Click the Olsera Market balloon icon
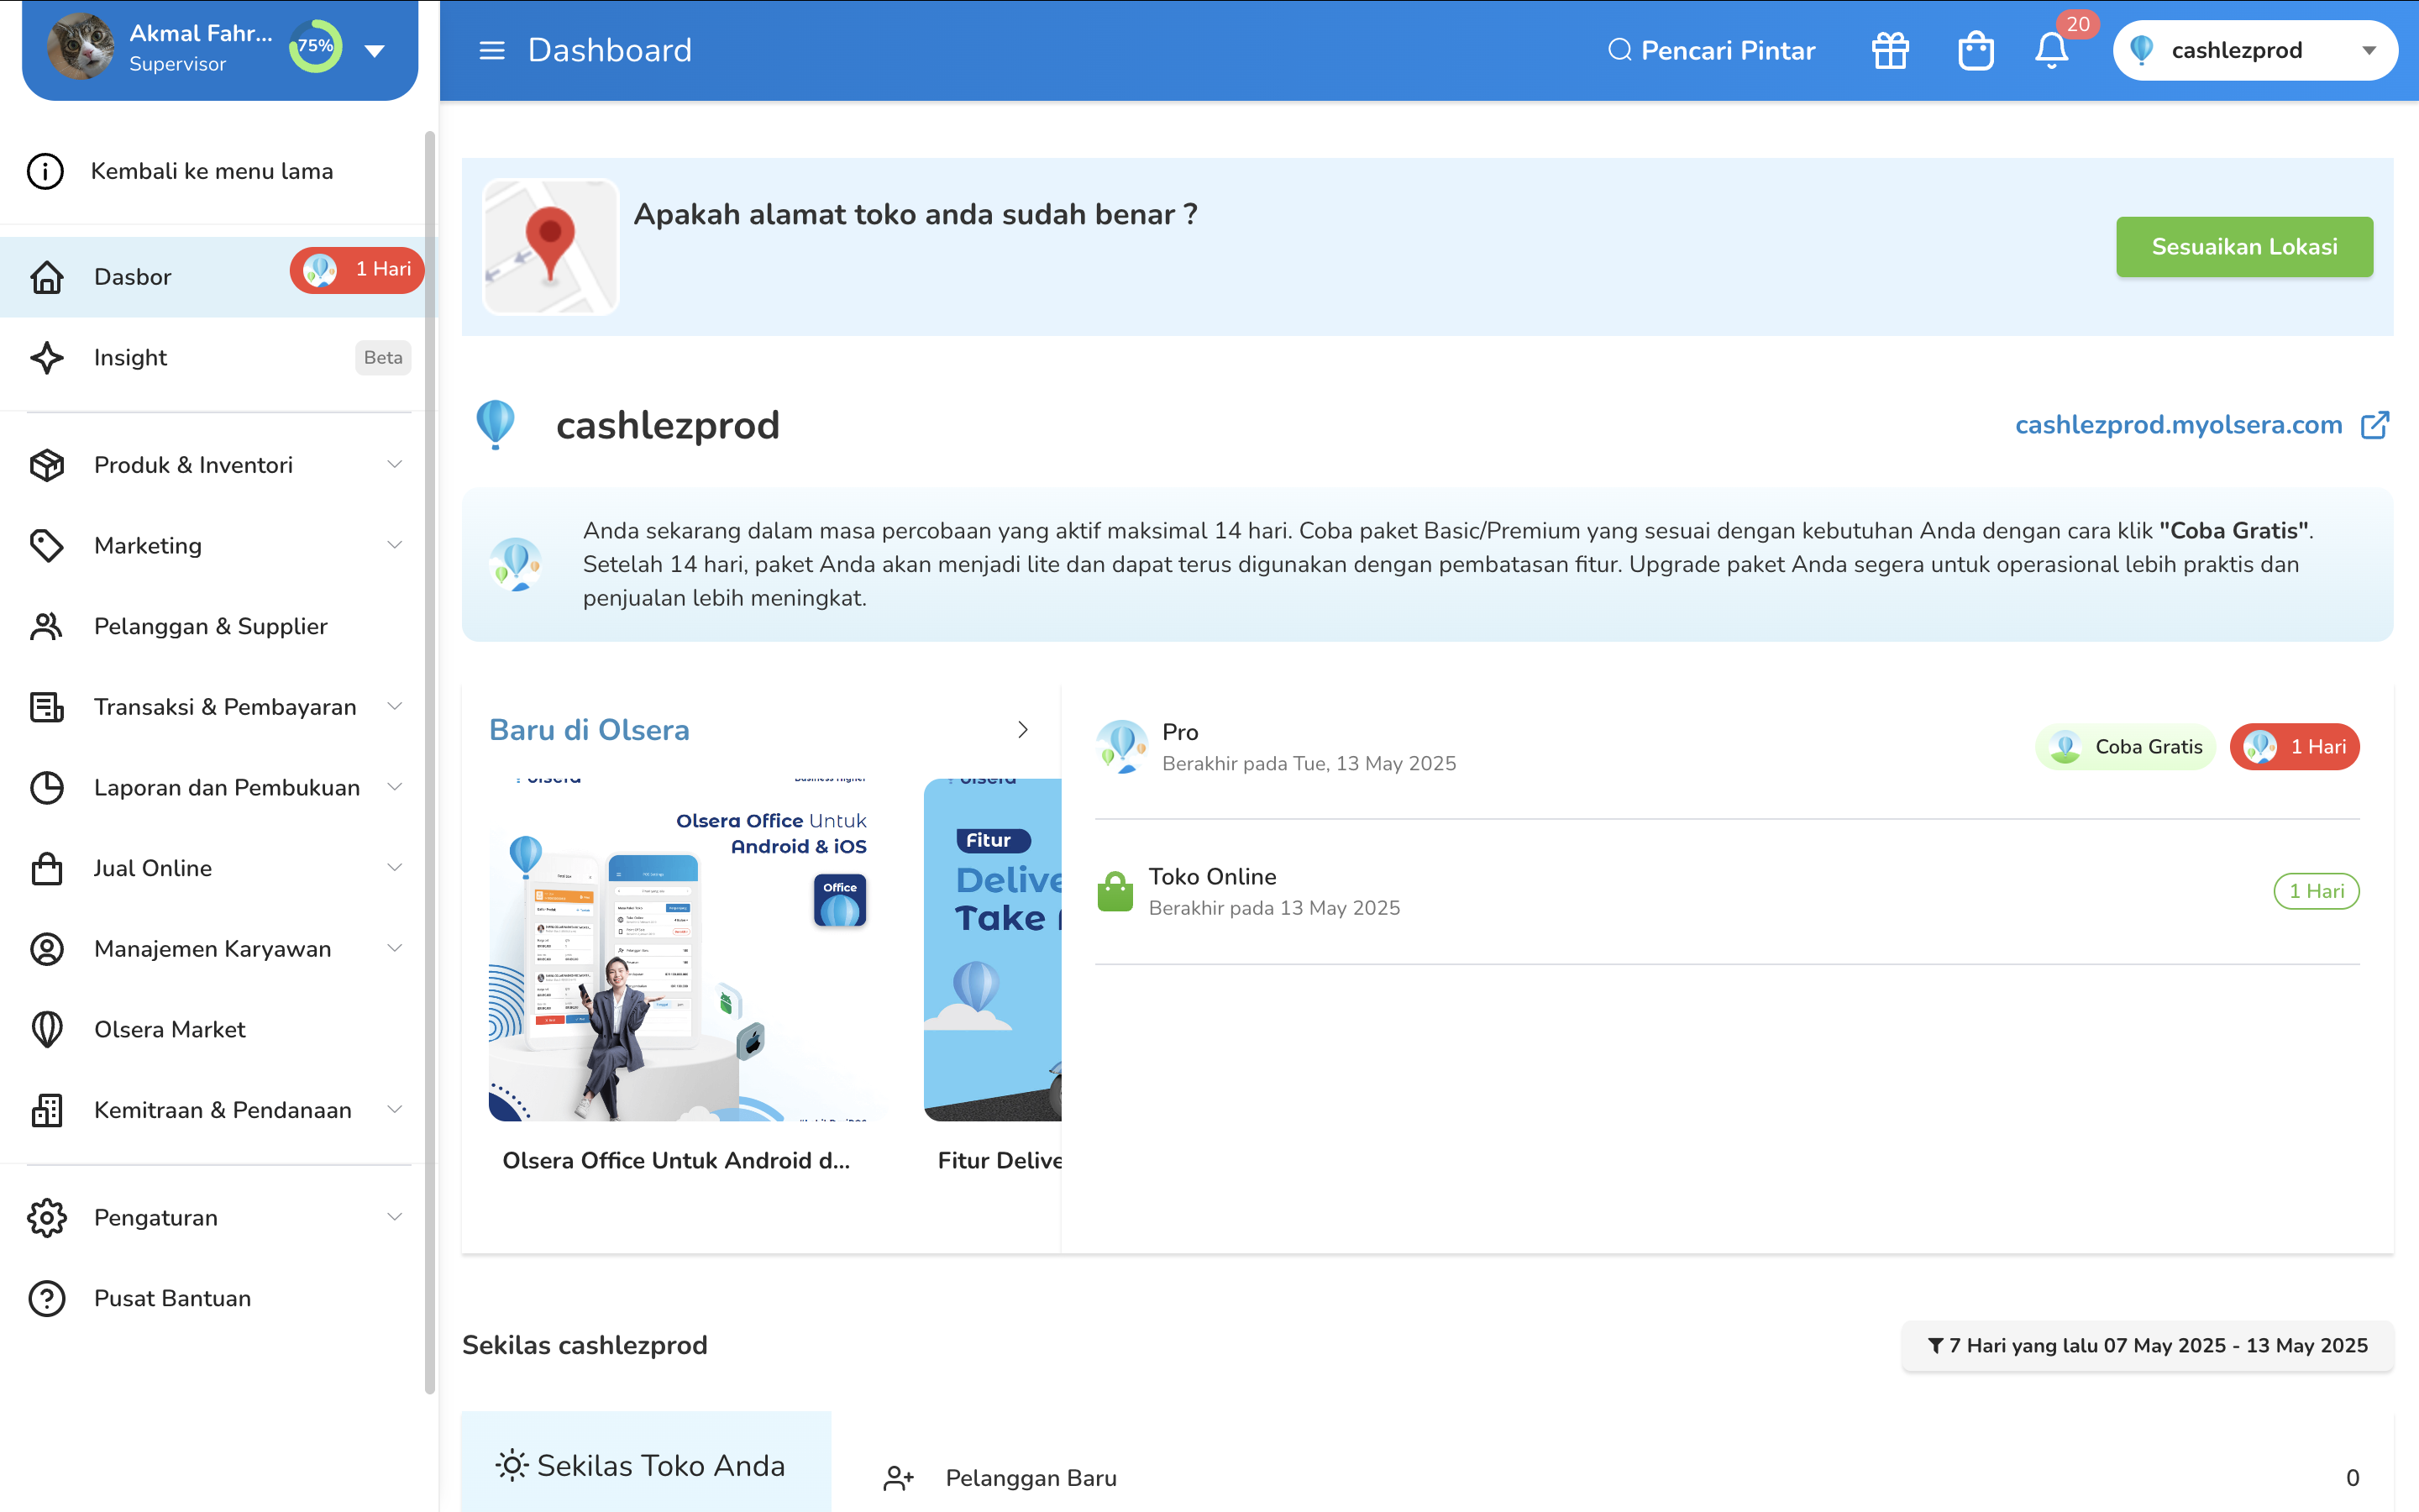Image resolution: width=2419 pixels, height=1512 pixels. (x=47, y=1030)
